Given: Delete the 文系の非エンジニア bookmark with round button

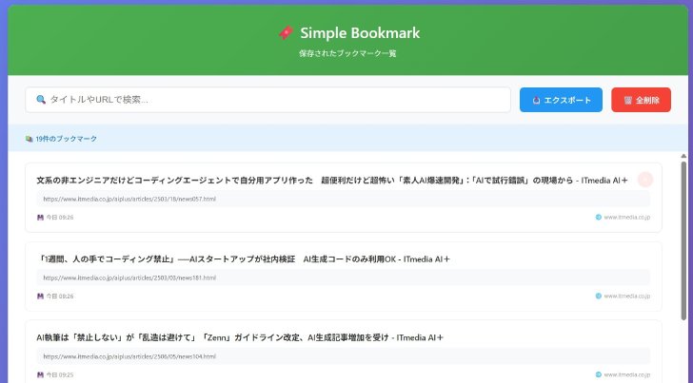Looking at the screenshot, I should (x=645, y=180).
